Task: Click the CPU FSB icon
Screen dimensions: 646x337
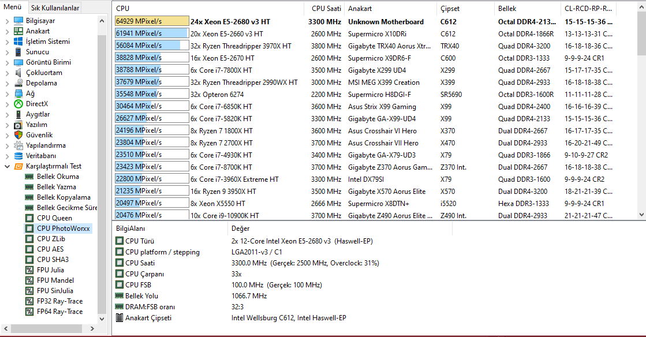Action: click(120, 284)
